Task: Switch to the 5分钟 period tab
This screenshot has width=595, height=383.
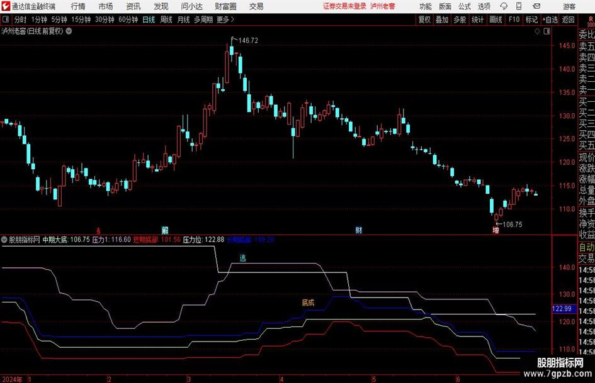Action: click(x=59, y=19)
